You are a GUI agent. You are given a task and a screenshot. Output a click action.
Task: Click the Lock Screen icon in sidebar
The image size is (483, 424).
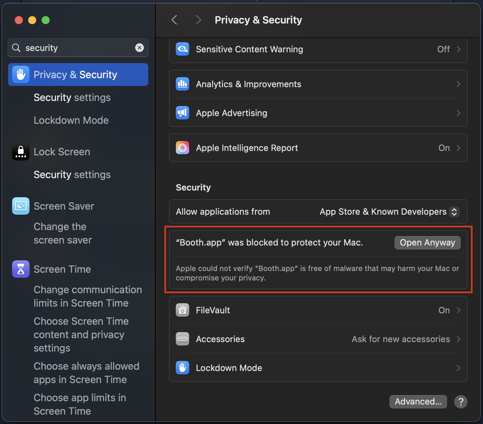pos(21,152)
